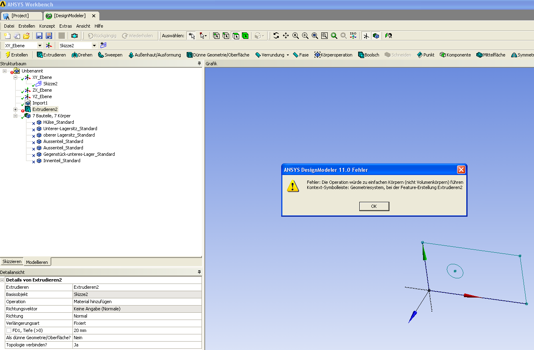Select the Hülse_Standard body

pos(58,122)
